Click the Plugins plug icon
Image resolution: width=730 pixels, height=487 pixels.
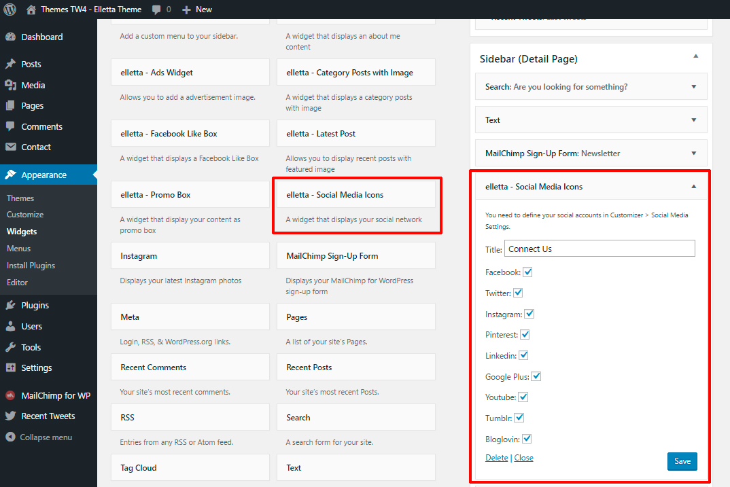(11, 305)
